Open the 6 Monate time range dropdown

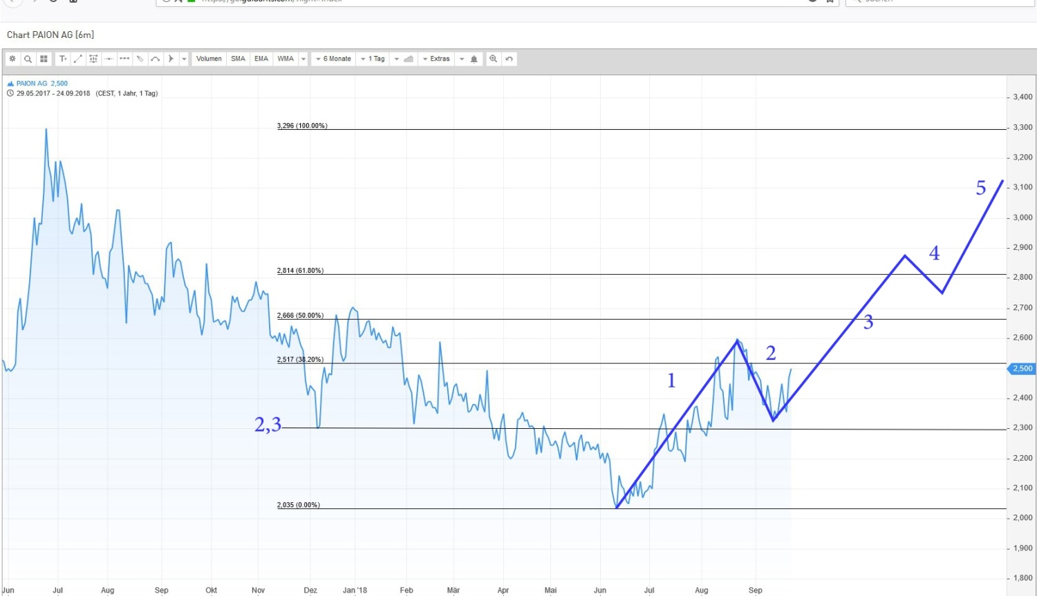pyautogui.click(x=333, y=59)
